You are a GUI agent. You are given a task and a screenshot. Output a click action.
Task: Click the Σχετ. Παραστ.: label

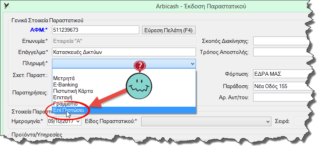(30, 75)
